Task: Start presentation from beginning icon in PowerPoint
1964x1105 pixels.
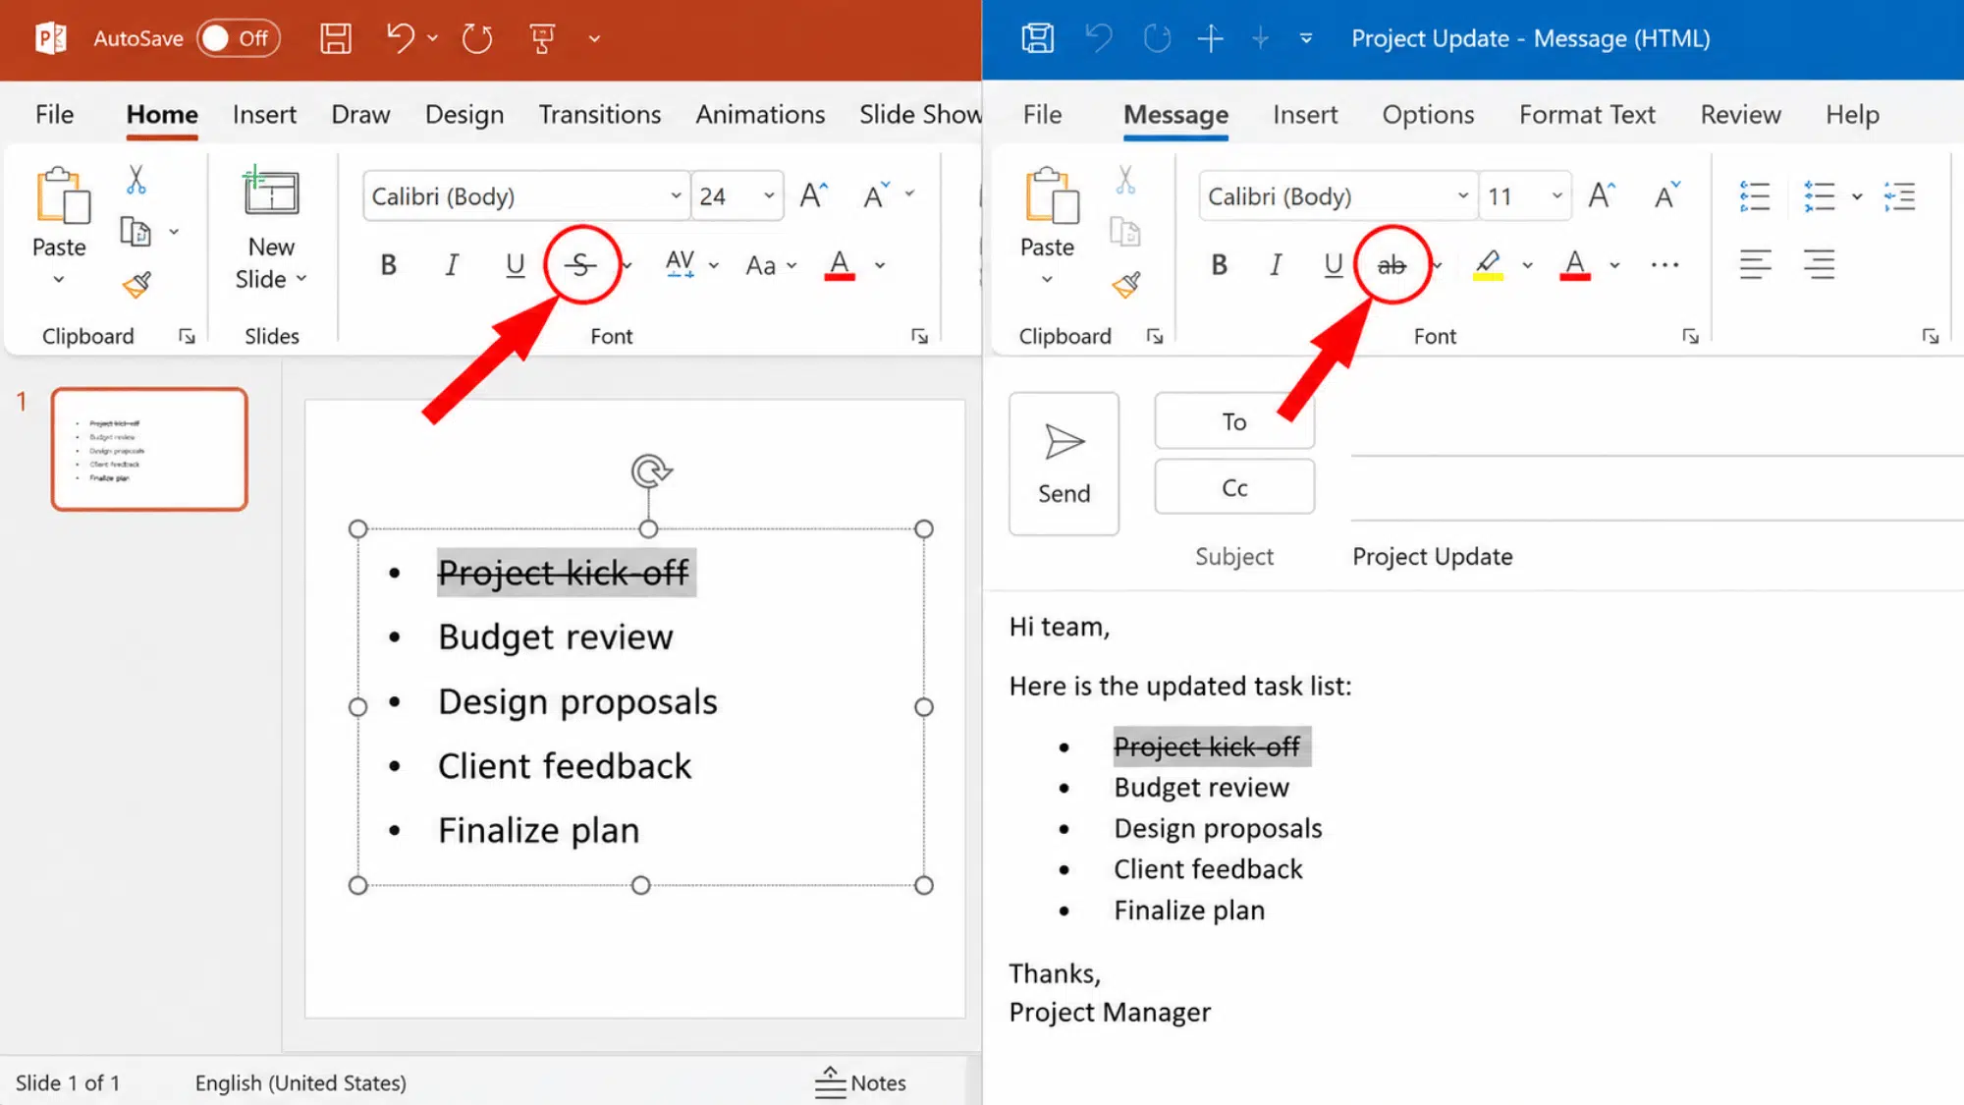Action: (x=542, y=38)
